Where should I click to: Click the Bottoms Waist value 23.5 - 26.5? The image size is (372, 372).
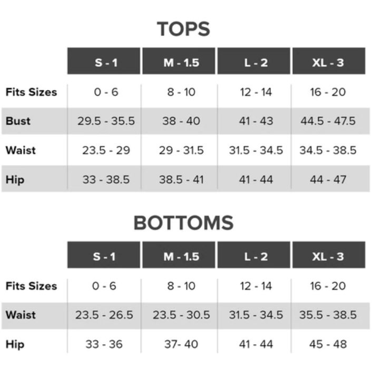click(x=104, y=315)
